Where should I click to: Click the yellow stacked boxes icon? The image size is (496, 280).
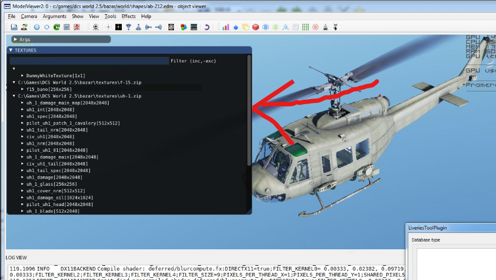245,27
